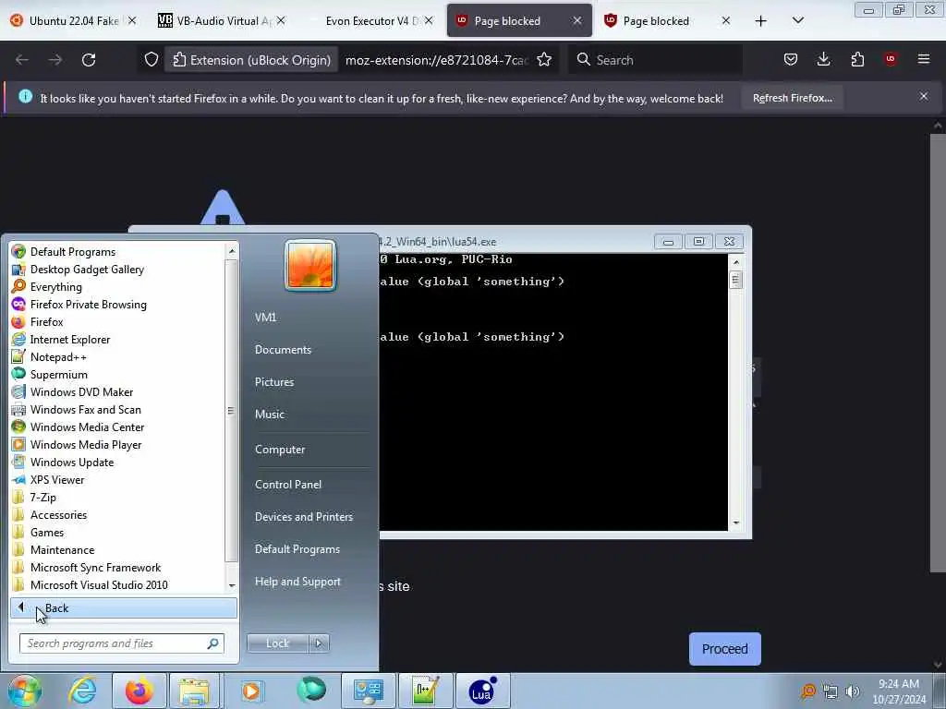The height and width of the screenshot is (709, 946).
Task: Go Back to the main Start menu
Action: [x=124, y=607]
